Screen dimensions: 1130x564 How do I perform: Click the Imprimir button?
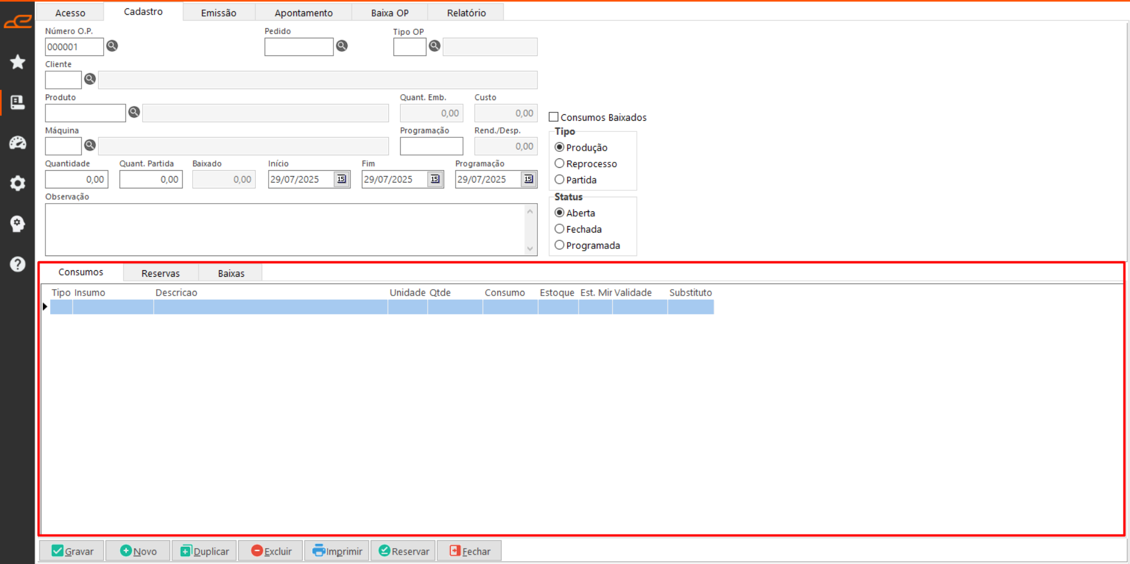click(337, 551)
